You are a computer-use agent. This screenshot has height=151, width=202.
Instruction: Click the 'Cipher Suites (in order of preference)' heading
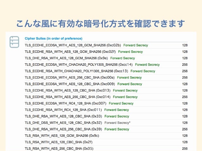[54, 38]
